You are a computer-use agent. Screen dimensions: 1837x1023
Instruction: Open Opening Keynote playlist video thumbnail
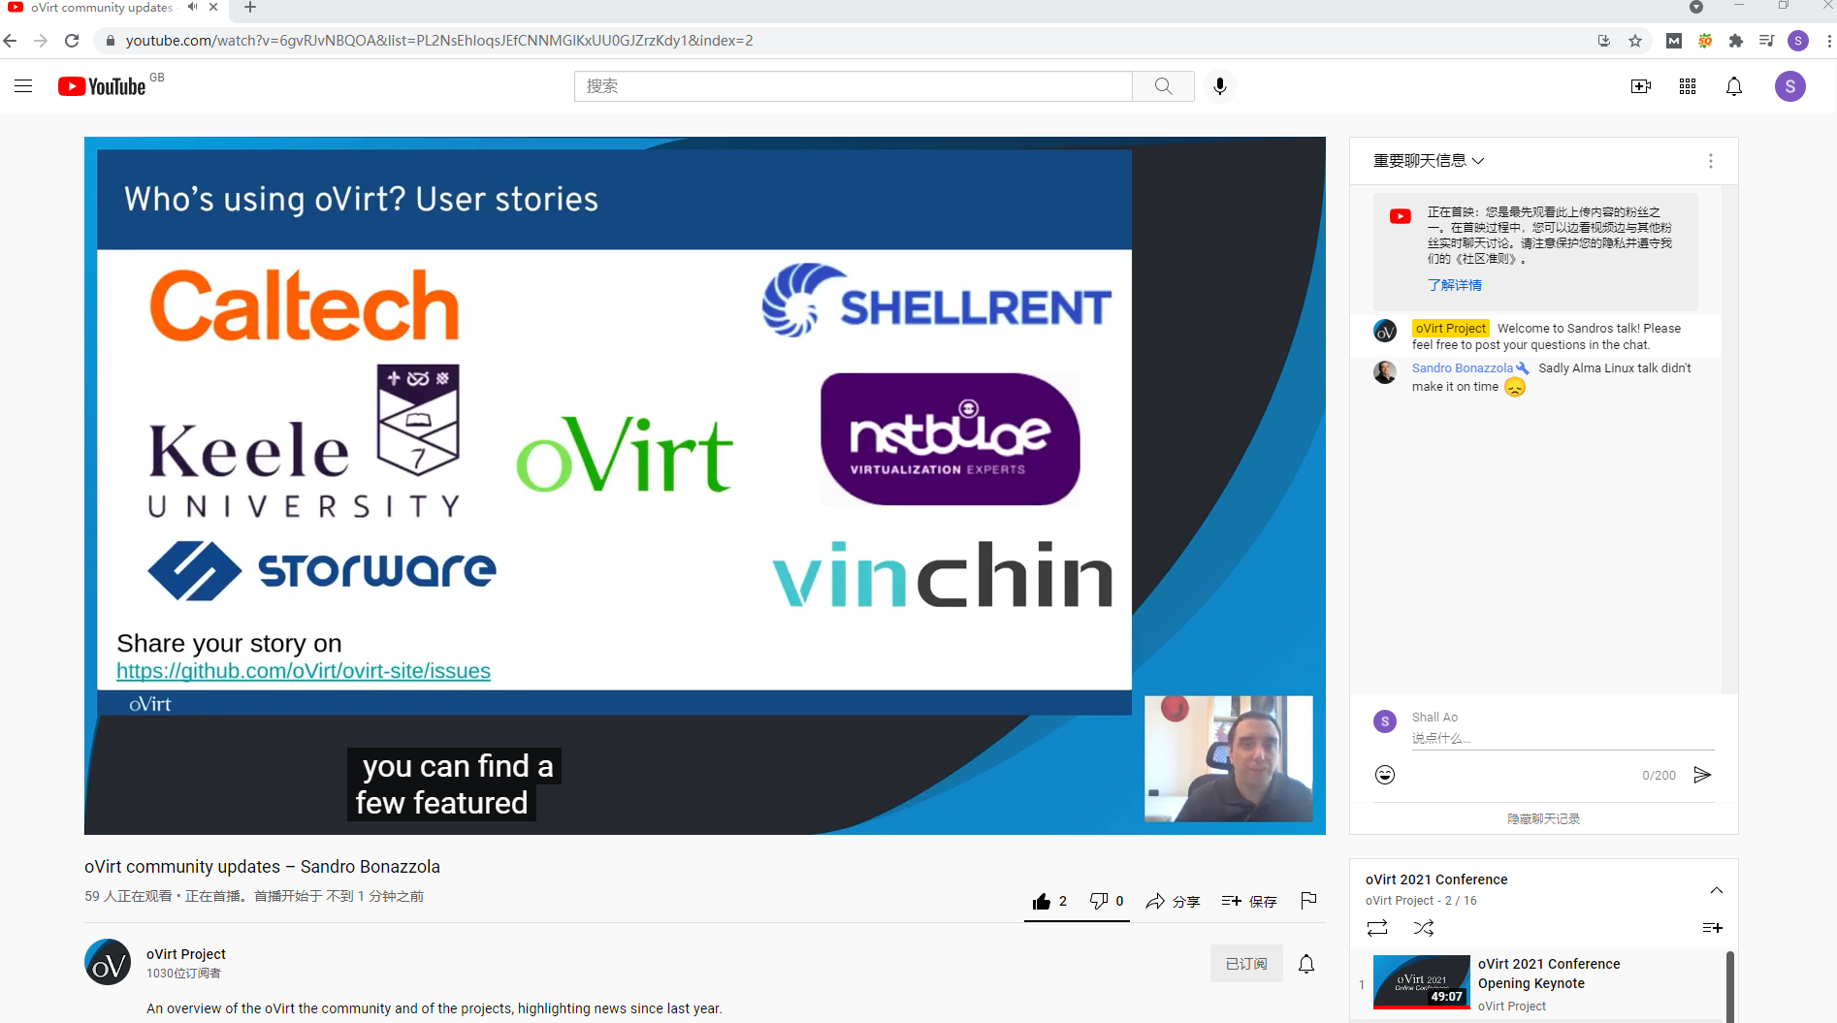click(1422, 982)
